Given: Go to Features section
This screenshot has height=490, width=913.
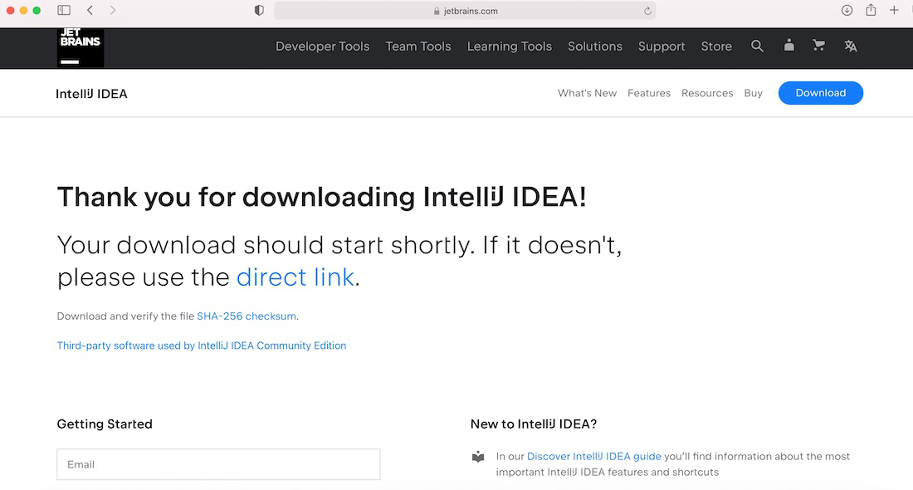Looking at the screenshot, I should (649, 93).
